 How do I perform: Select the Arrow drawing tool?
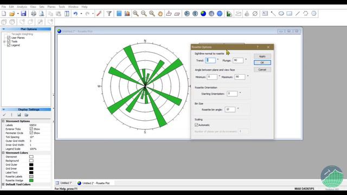coord(273,14)
